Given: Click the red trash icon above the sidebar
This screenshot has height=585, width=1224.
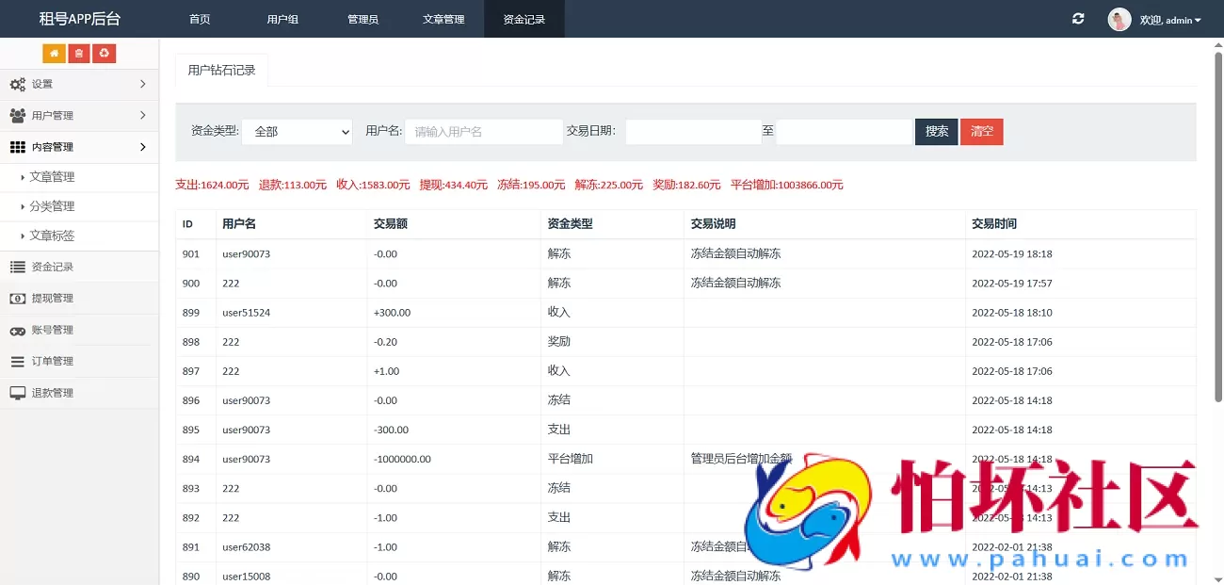Looking at the screenshot, I should click(78, 53).
